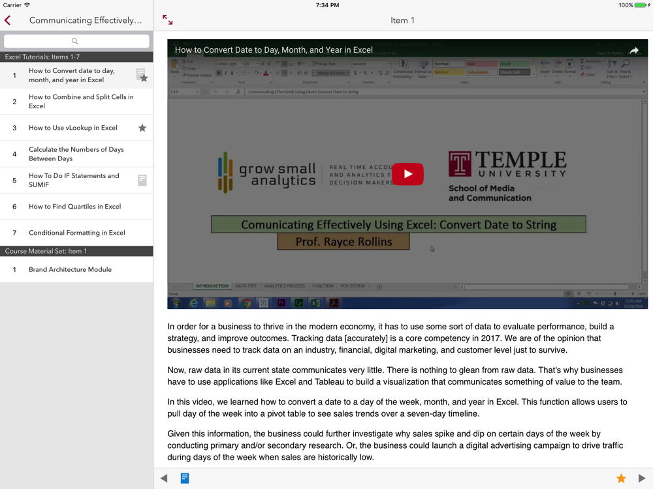Click star icon on vLookup row
Screen dimensions: 653x489
[x=142, y=128]
